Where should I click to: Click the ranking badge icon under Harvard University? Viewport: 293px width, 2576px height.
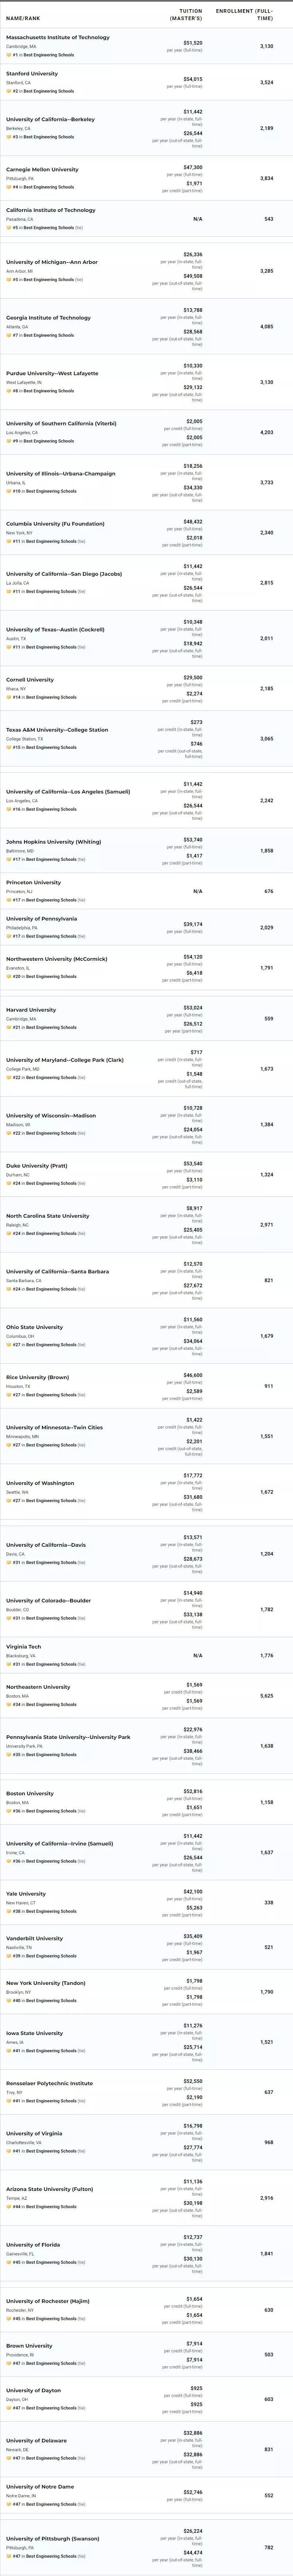[x=8, y=1027]
